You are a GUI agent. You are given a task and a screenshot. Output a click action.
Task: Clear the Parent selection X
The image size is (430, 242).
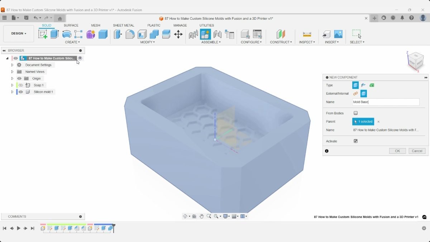tap(378, 122)
